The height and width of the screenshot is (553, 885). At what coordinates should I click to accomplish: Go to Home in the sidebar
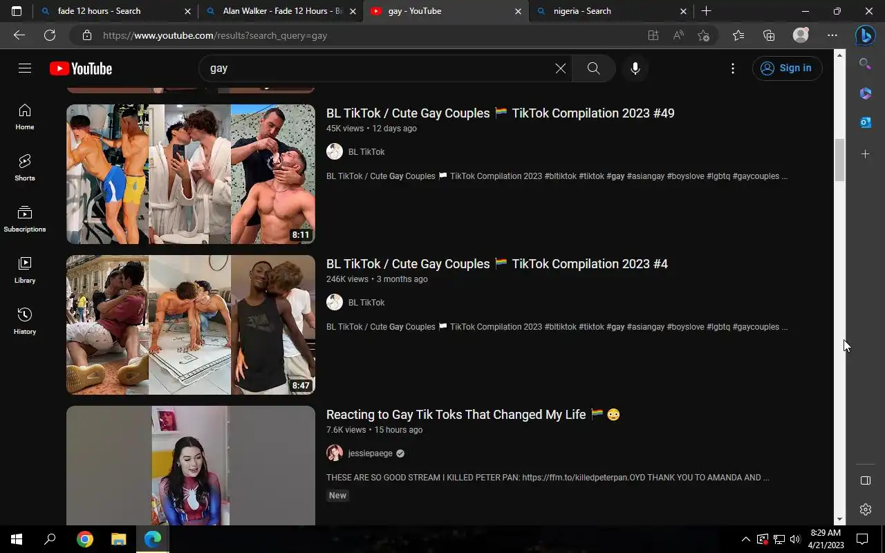tap(25, 117)
